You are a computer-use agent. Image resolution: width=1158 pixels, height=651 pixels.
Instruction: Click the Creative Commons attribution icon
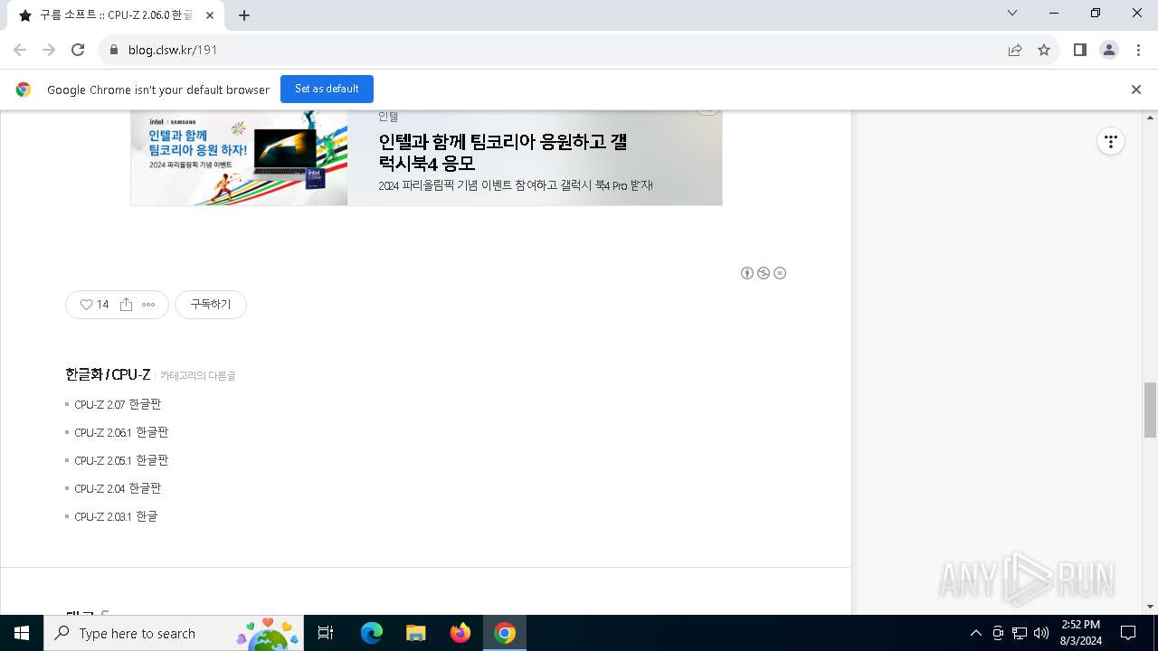point(747,273)
